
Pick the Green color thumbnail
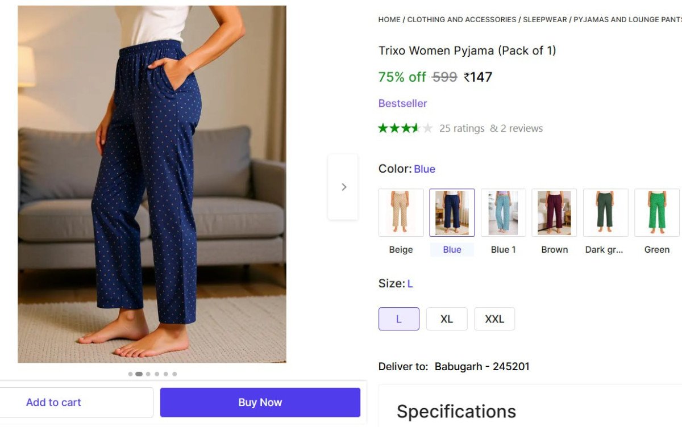click(656, 212)
